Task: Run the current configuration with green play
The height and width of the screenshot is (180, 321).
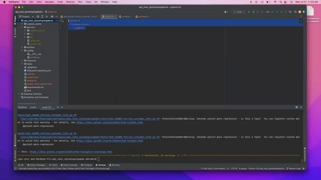Action: coord(249,12)
